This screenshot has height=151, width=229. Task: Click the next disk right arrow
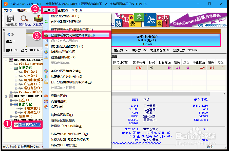[x=13, y=35]
